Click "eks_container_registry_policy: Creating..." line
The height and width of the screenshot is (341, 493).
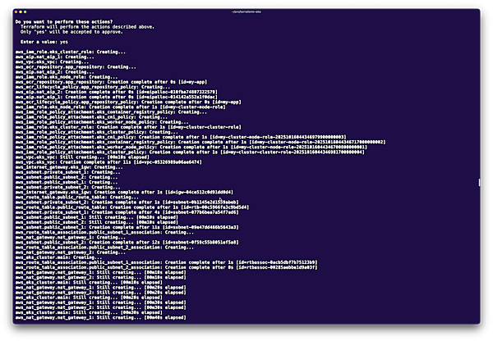[111, 112]
